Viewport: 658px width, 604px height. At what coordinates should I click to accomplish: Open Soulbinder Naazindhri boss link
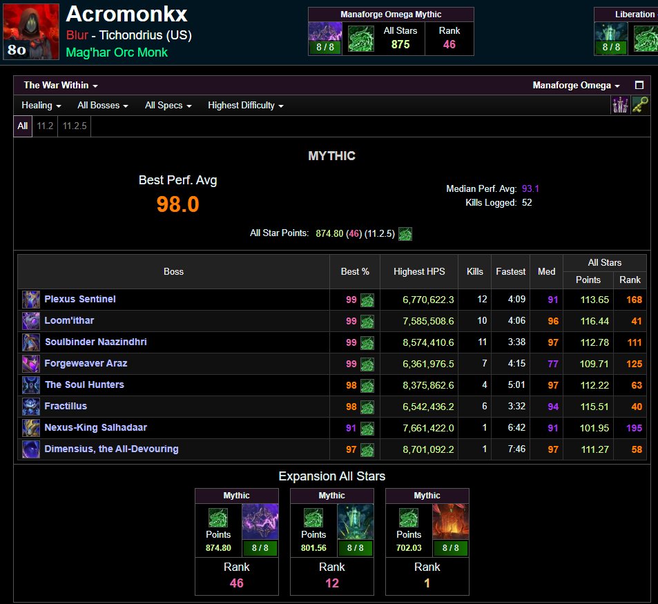click(x=96, y=342)
